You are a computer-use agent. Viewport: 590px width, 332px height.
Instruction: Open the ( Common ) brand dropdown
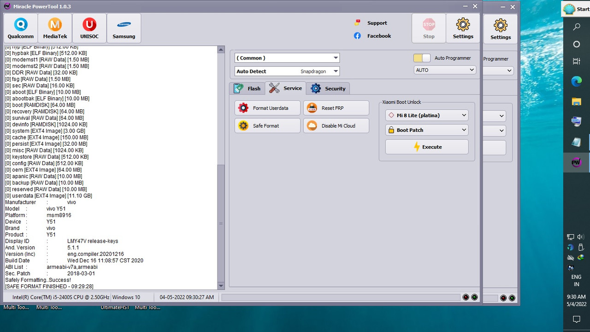(x=287, y=58)
